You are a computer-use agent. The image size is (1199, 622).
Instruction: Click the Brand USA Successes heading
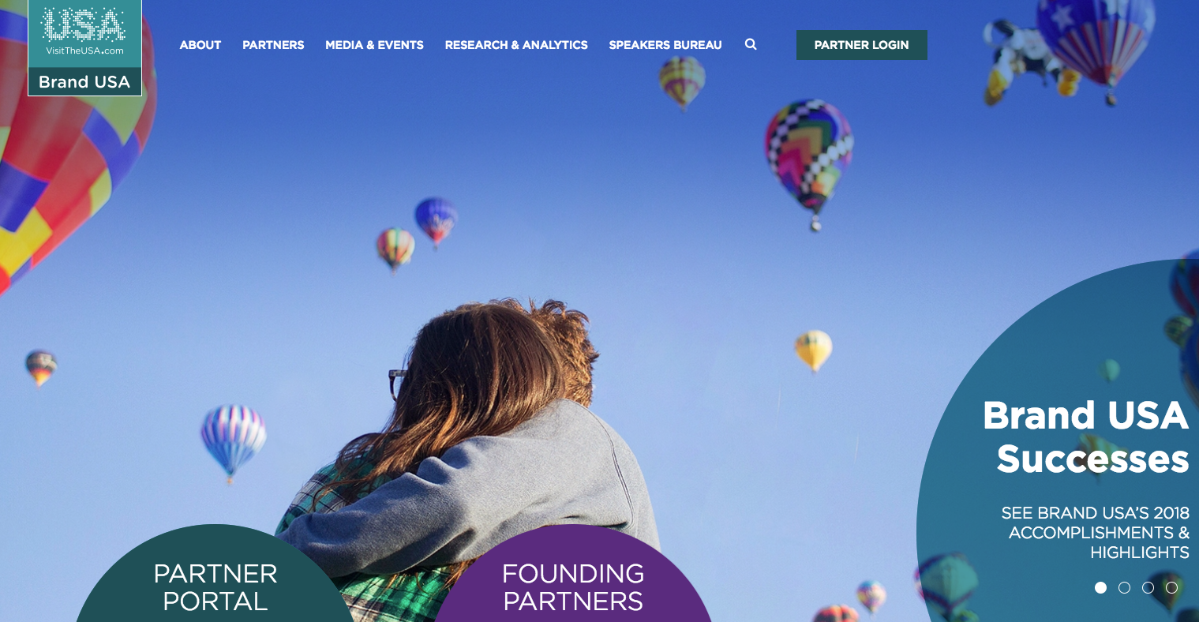click(1086, 437)
